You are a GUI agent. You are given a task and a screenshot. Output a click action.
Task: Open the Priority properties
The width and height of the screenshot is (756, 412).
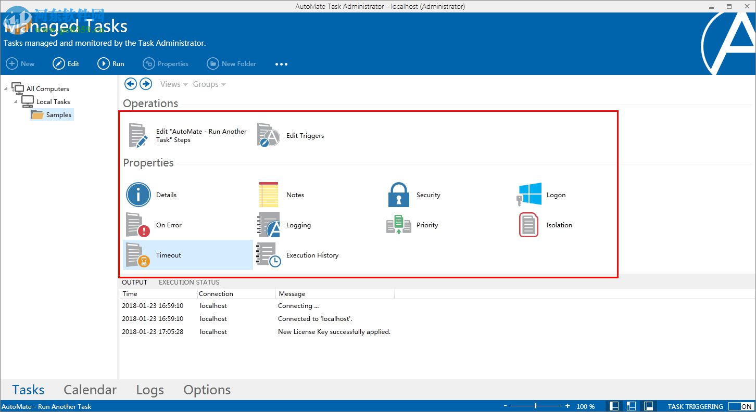tap(399, 225)
